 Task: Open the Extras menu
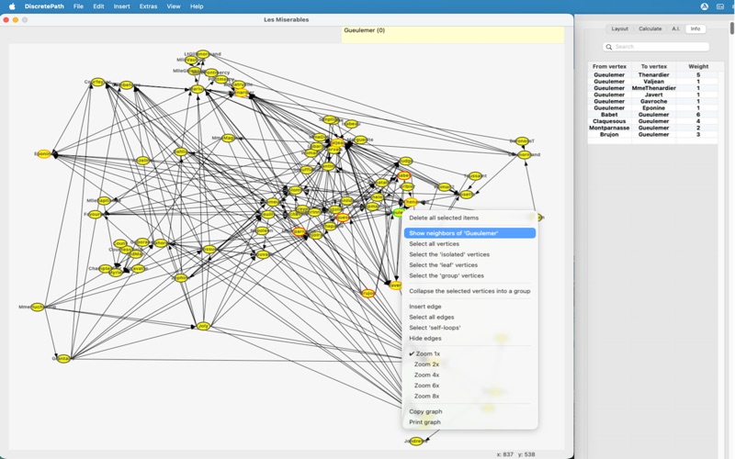click(148, 6)
